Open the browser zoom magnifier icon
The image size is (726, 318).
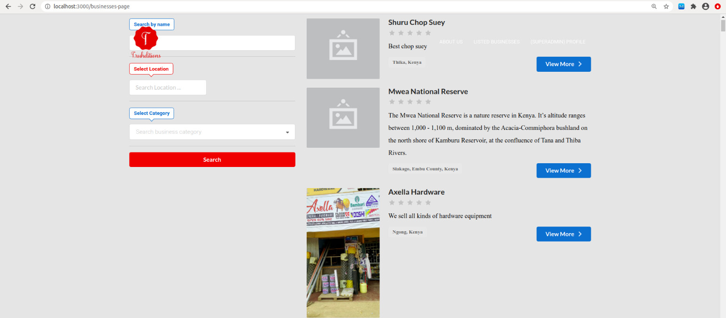click(x=654, y=7)
